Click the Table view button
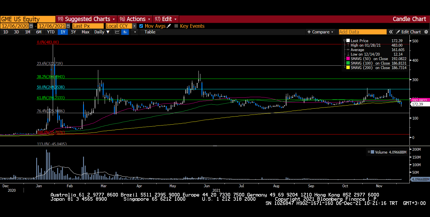 tap(150, 32)
